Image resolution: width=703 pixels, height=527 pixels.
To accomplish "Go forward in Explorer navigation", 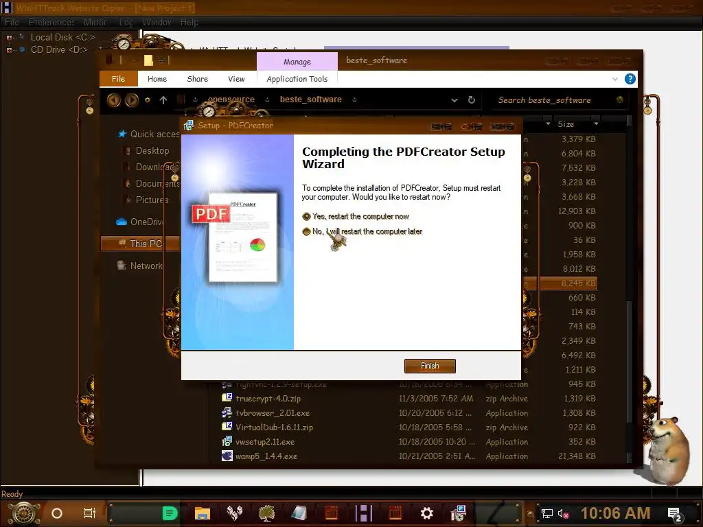I will (x=132, y=100).
